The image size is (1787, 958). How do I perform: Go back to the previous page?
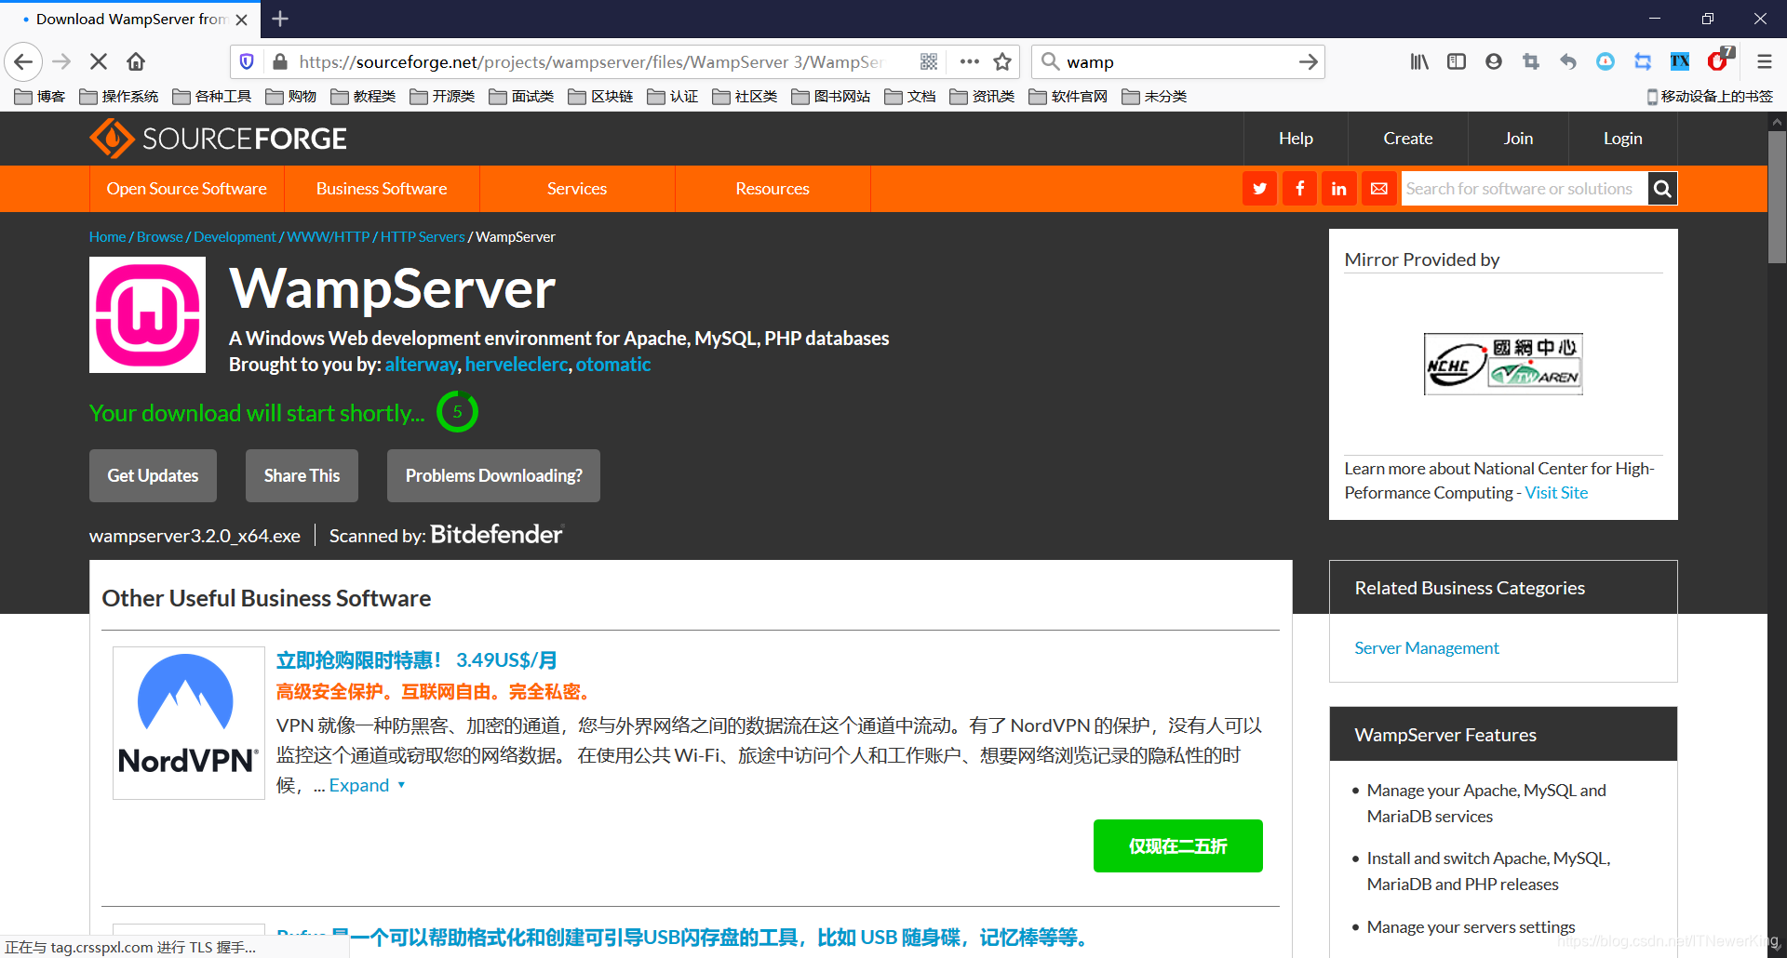23,61
